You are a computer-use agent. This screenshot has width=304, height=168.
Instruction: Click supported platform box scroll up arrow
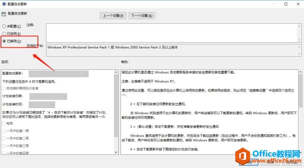click(x=299, y=47)
